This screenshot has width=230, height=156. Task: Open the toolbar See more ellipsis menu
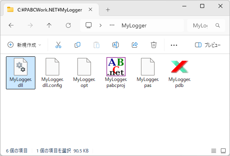point(174,45)
